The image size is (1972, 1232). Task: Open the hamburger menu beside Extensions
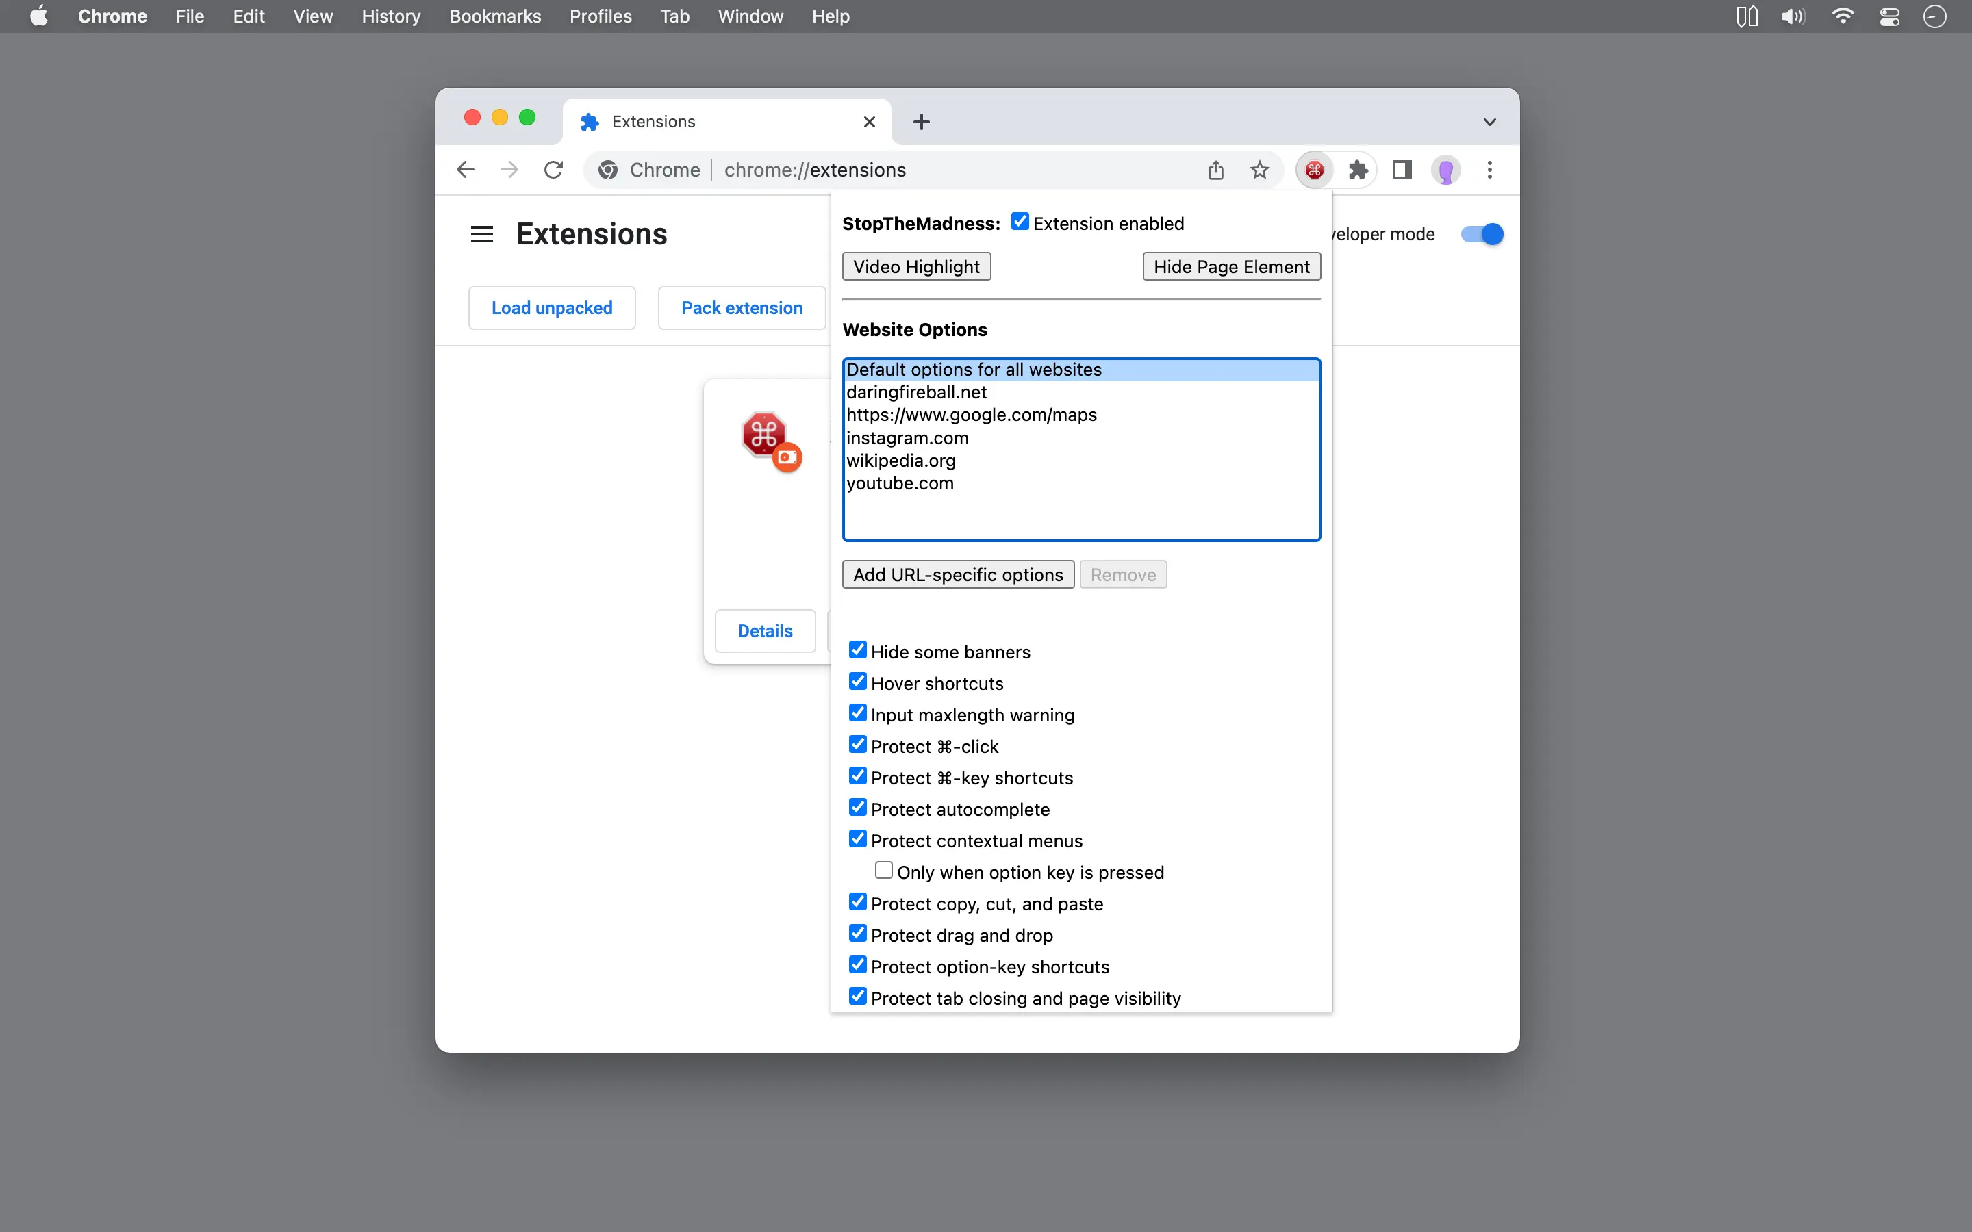click(481, 235)
